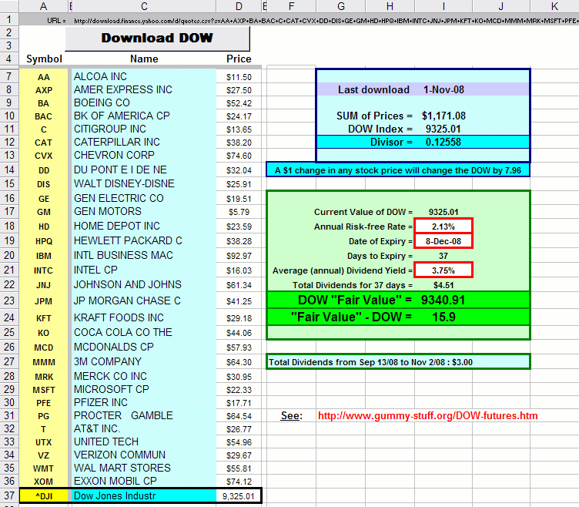The width and height of the screenshot is (579, 507).
Task: Select the JP MORGAN CHASE C name cell
Action: (x=144, y=301)
